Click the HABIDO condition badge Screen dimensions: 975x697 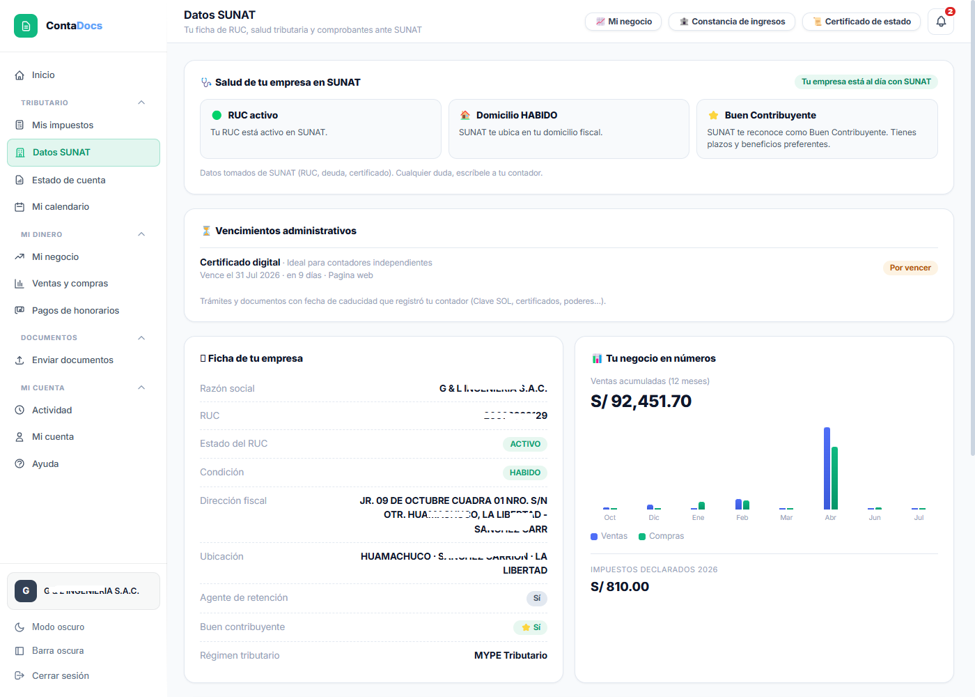tap(525, 473)
